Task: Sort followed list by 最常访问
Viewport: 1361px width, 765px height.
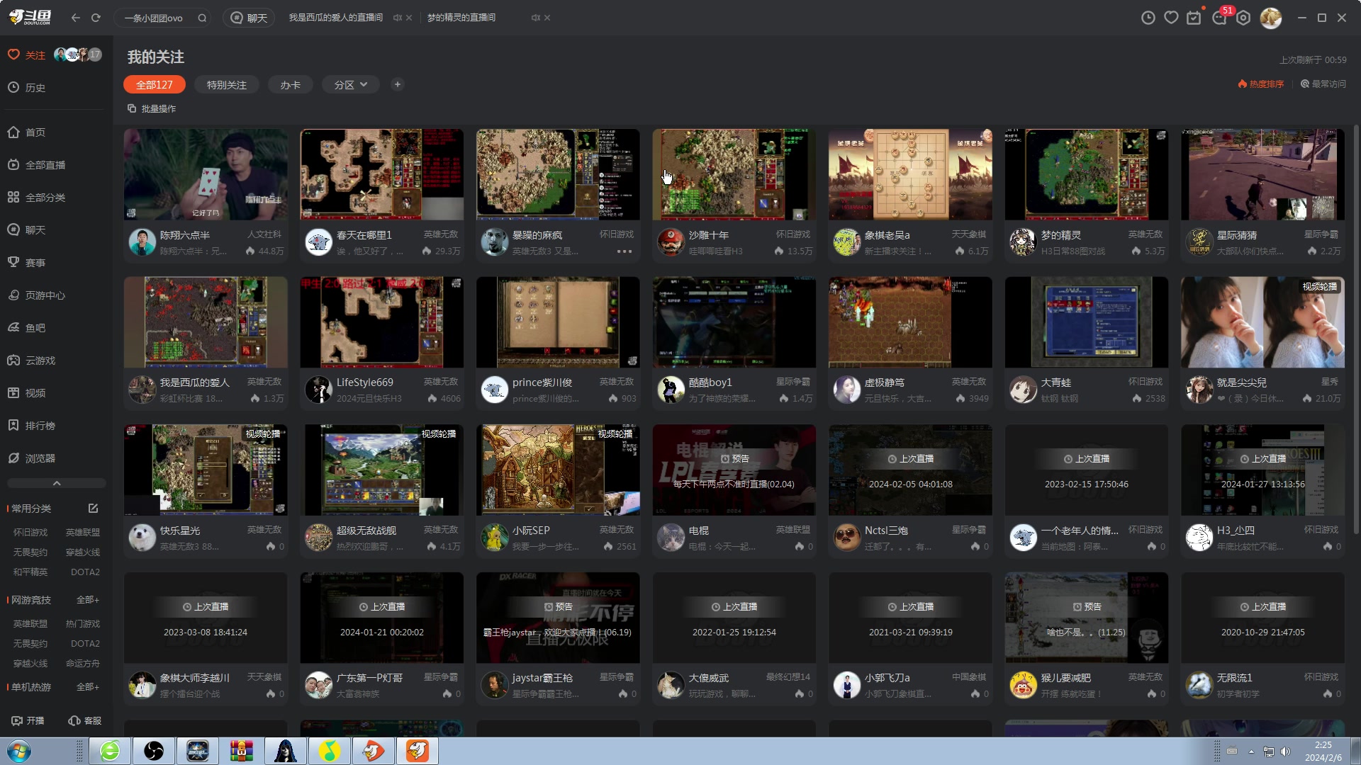Action: pos(1323,84)
